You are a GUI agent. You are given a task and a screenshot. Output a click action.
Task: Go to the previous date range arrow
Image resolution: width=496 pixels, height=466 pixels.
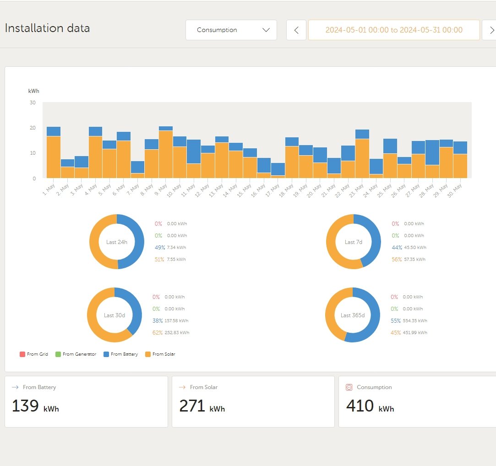pos(296,30)
